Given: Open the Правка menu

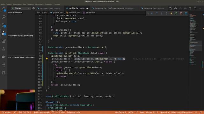Looking at the screenshot, I should pos(9,4).
